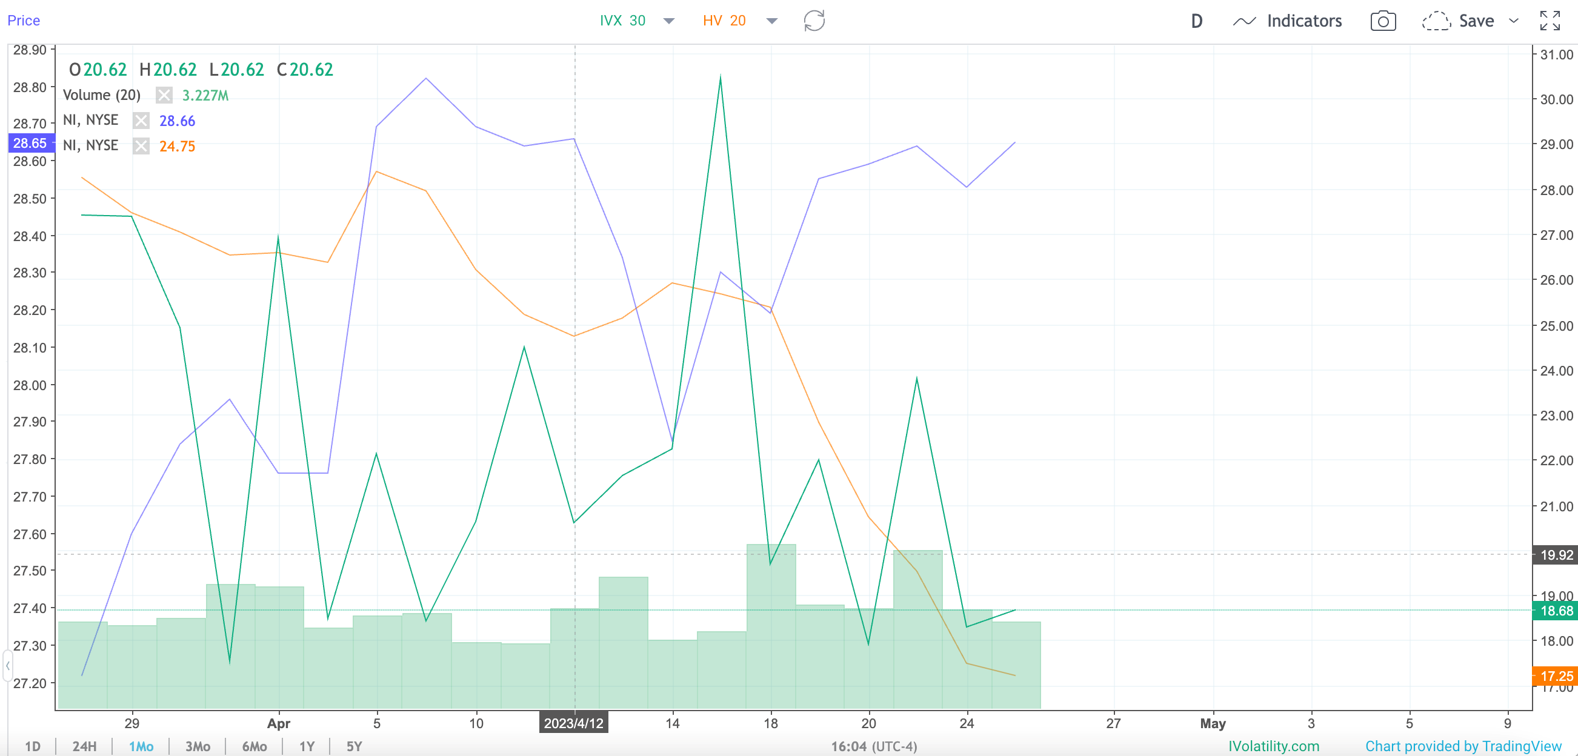Select the 1Mo time range

pyautogui.click(x=141, y=746)
